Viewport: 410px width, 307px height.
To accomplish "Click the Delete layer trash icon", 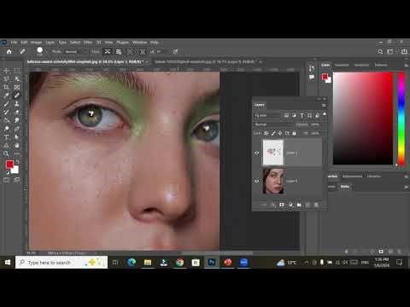I will pos(316,205).
